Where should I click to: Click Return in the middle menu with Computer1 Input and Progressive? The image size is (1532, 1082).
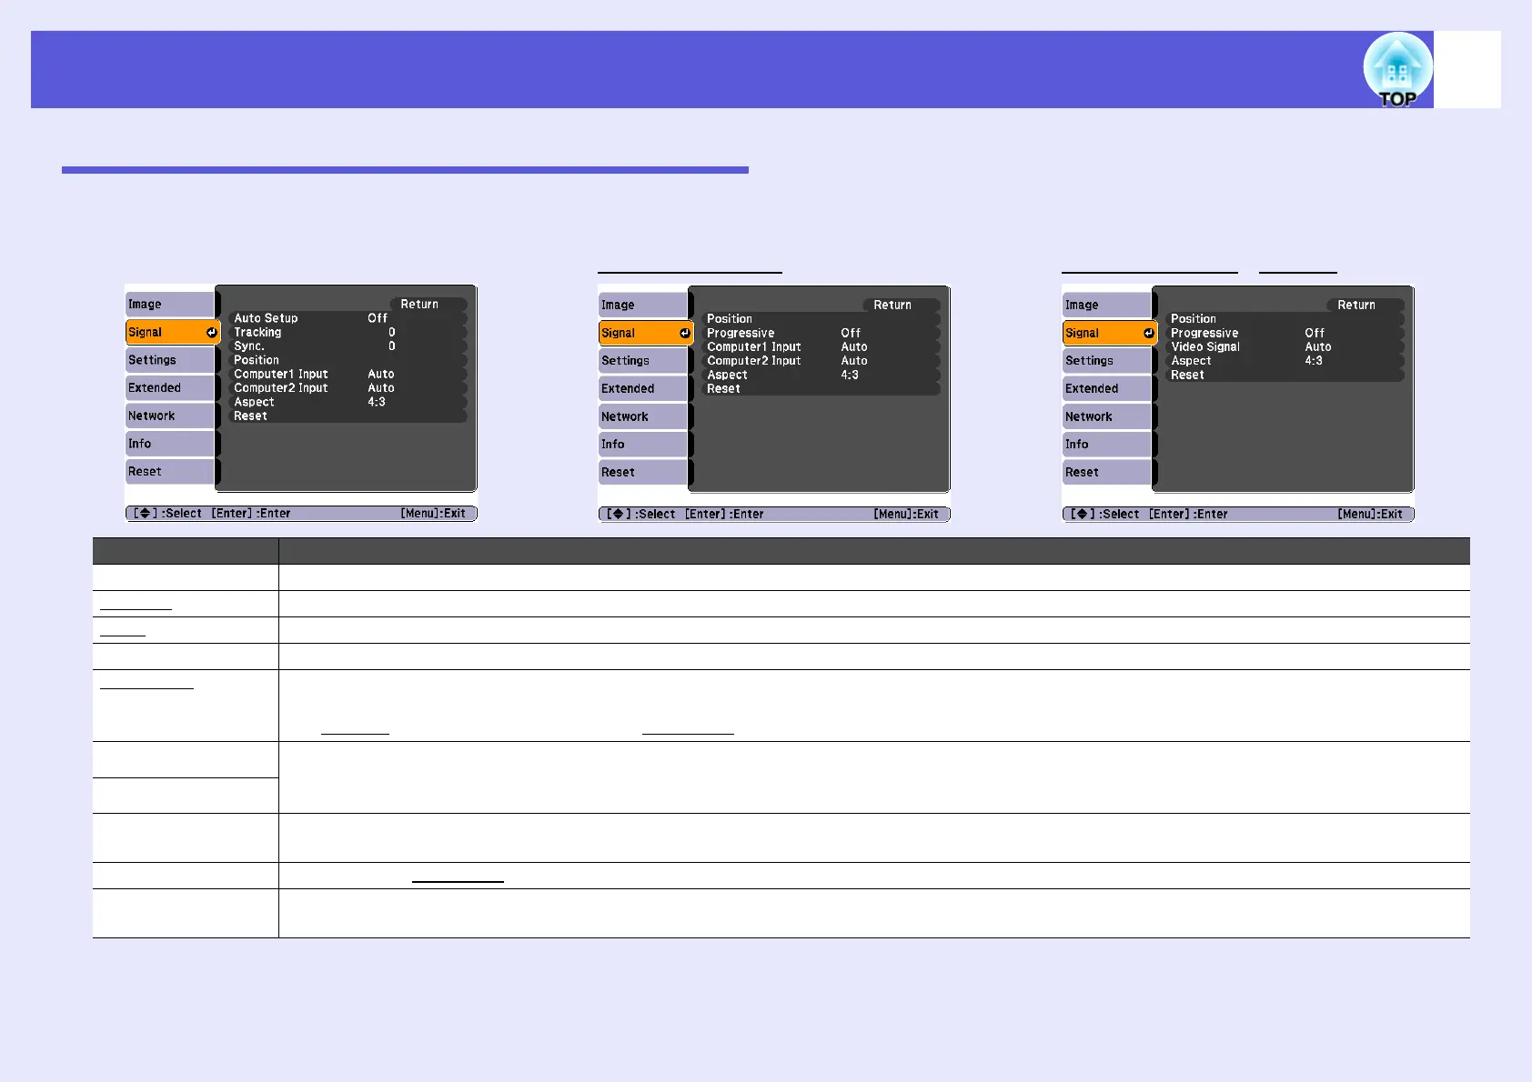pos(901,306)
